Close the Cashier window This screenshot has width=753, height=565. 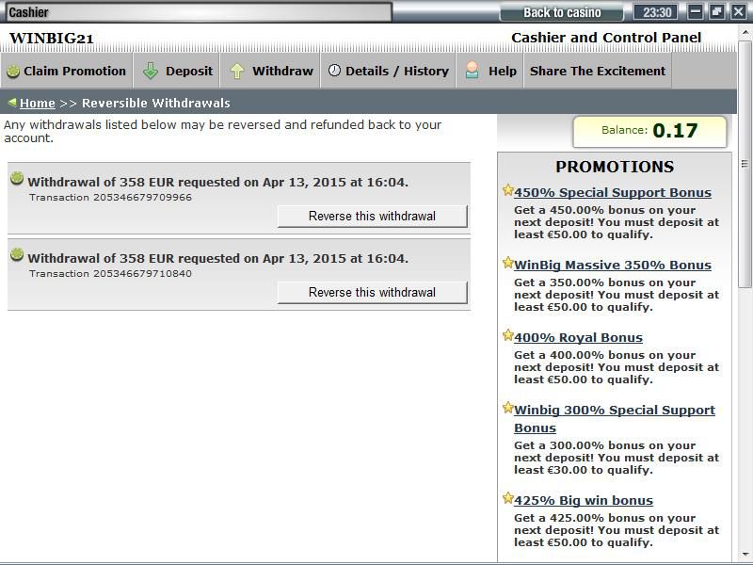click(738, 11)
